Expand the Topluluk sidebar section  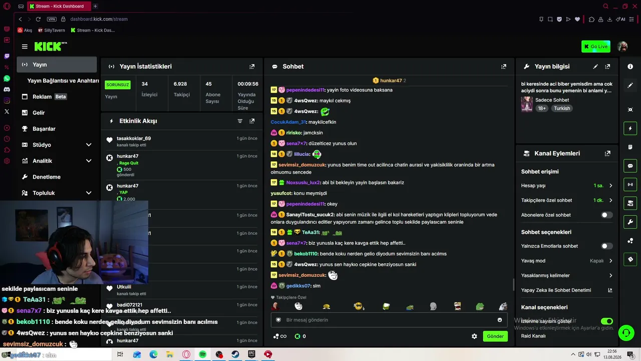89,193
